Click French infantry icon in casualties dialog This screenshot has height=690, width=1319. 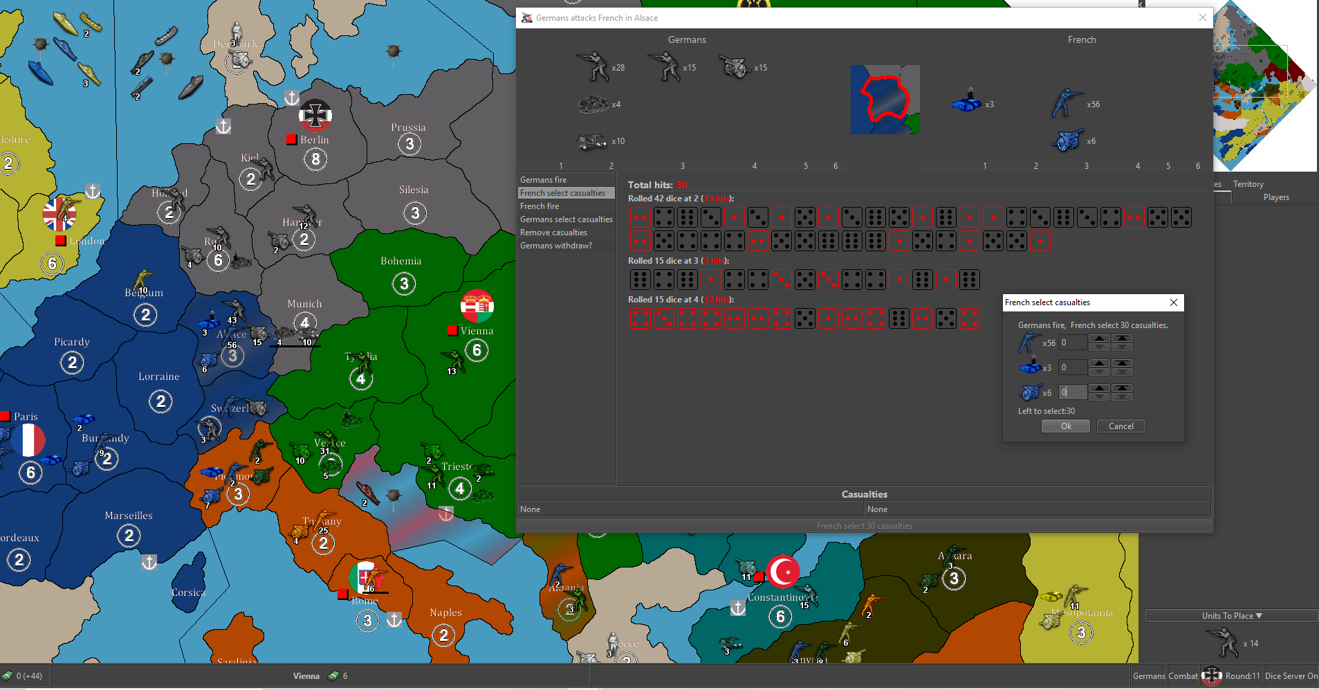pyautogui.click(x=1029, y=343)
